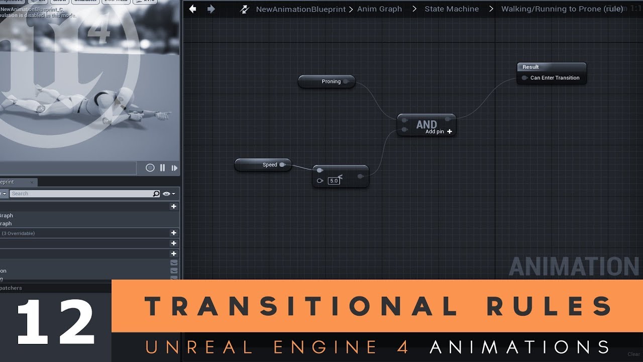The width and height of the screenshot is (643, 362).
Task: Click the Proning node output pin
Action: [x=346, y=81]
